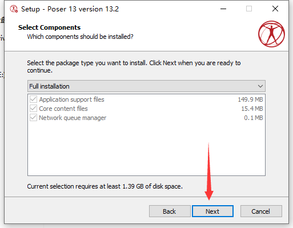Select the Core content files label

click(x=63, y=109)
